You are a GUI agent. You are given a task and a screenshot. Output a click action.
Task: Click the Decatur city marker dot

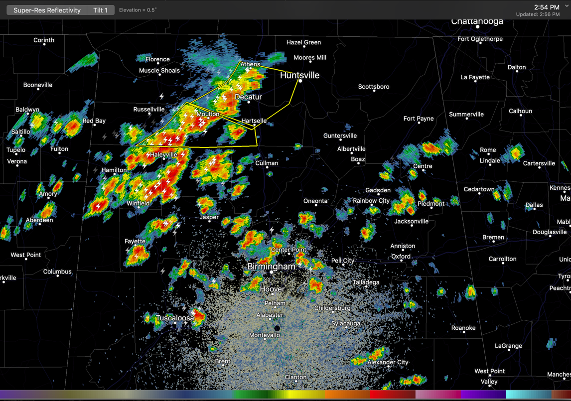point(249,102)
